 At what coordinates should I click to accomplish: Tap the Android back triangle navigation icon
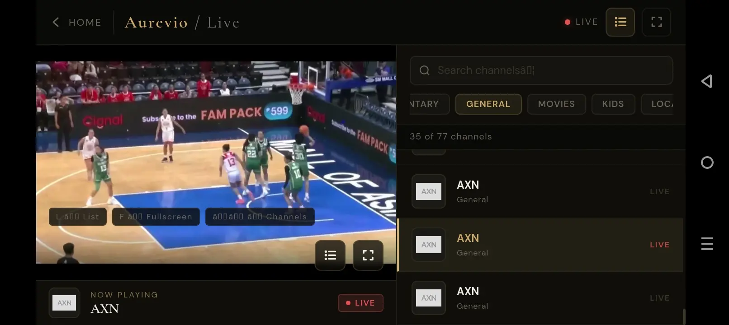[x=707, y=81]
